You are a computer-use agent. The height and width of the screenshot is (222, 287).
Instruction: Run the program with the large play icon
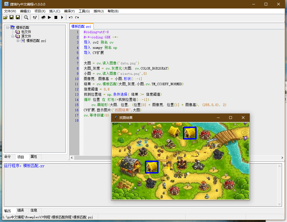pos(49,17)
